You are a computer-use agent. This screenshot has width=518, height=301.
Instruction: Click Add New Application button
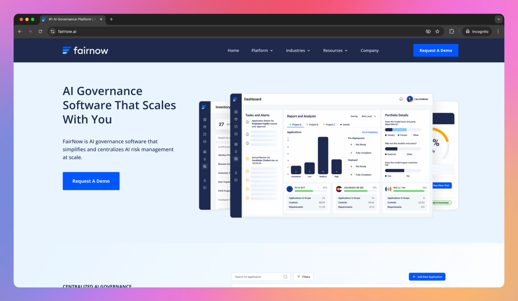(x=427, y=277)
